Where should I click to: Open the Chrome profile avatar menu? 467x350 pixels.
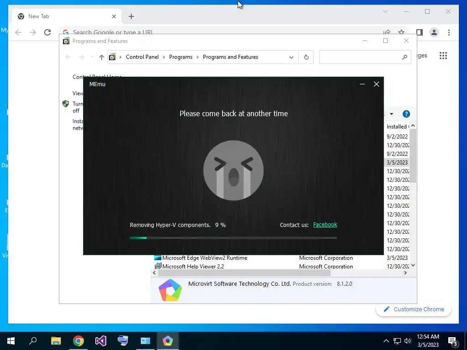point(434,32)
